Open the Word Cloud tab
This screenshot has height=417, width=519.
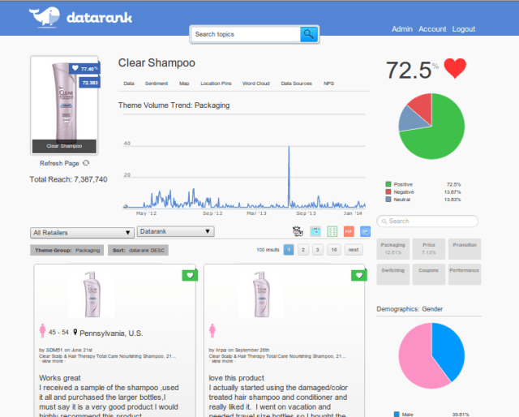pyautogui.click(x=256, y=84)
